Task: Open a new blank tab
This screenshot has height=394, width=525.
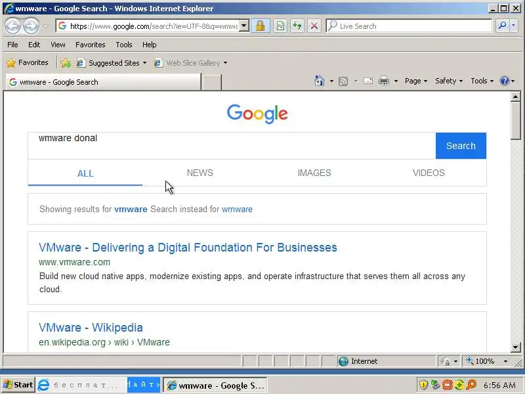Action: coord(212,83)
